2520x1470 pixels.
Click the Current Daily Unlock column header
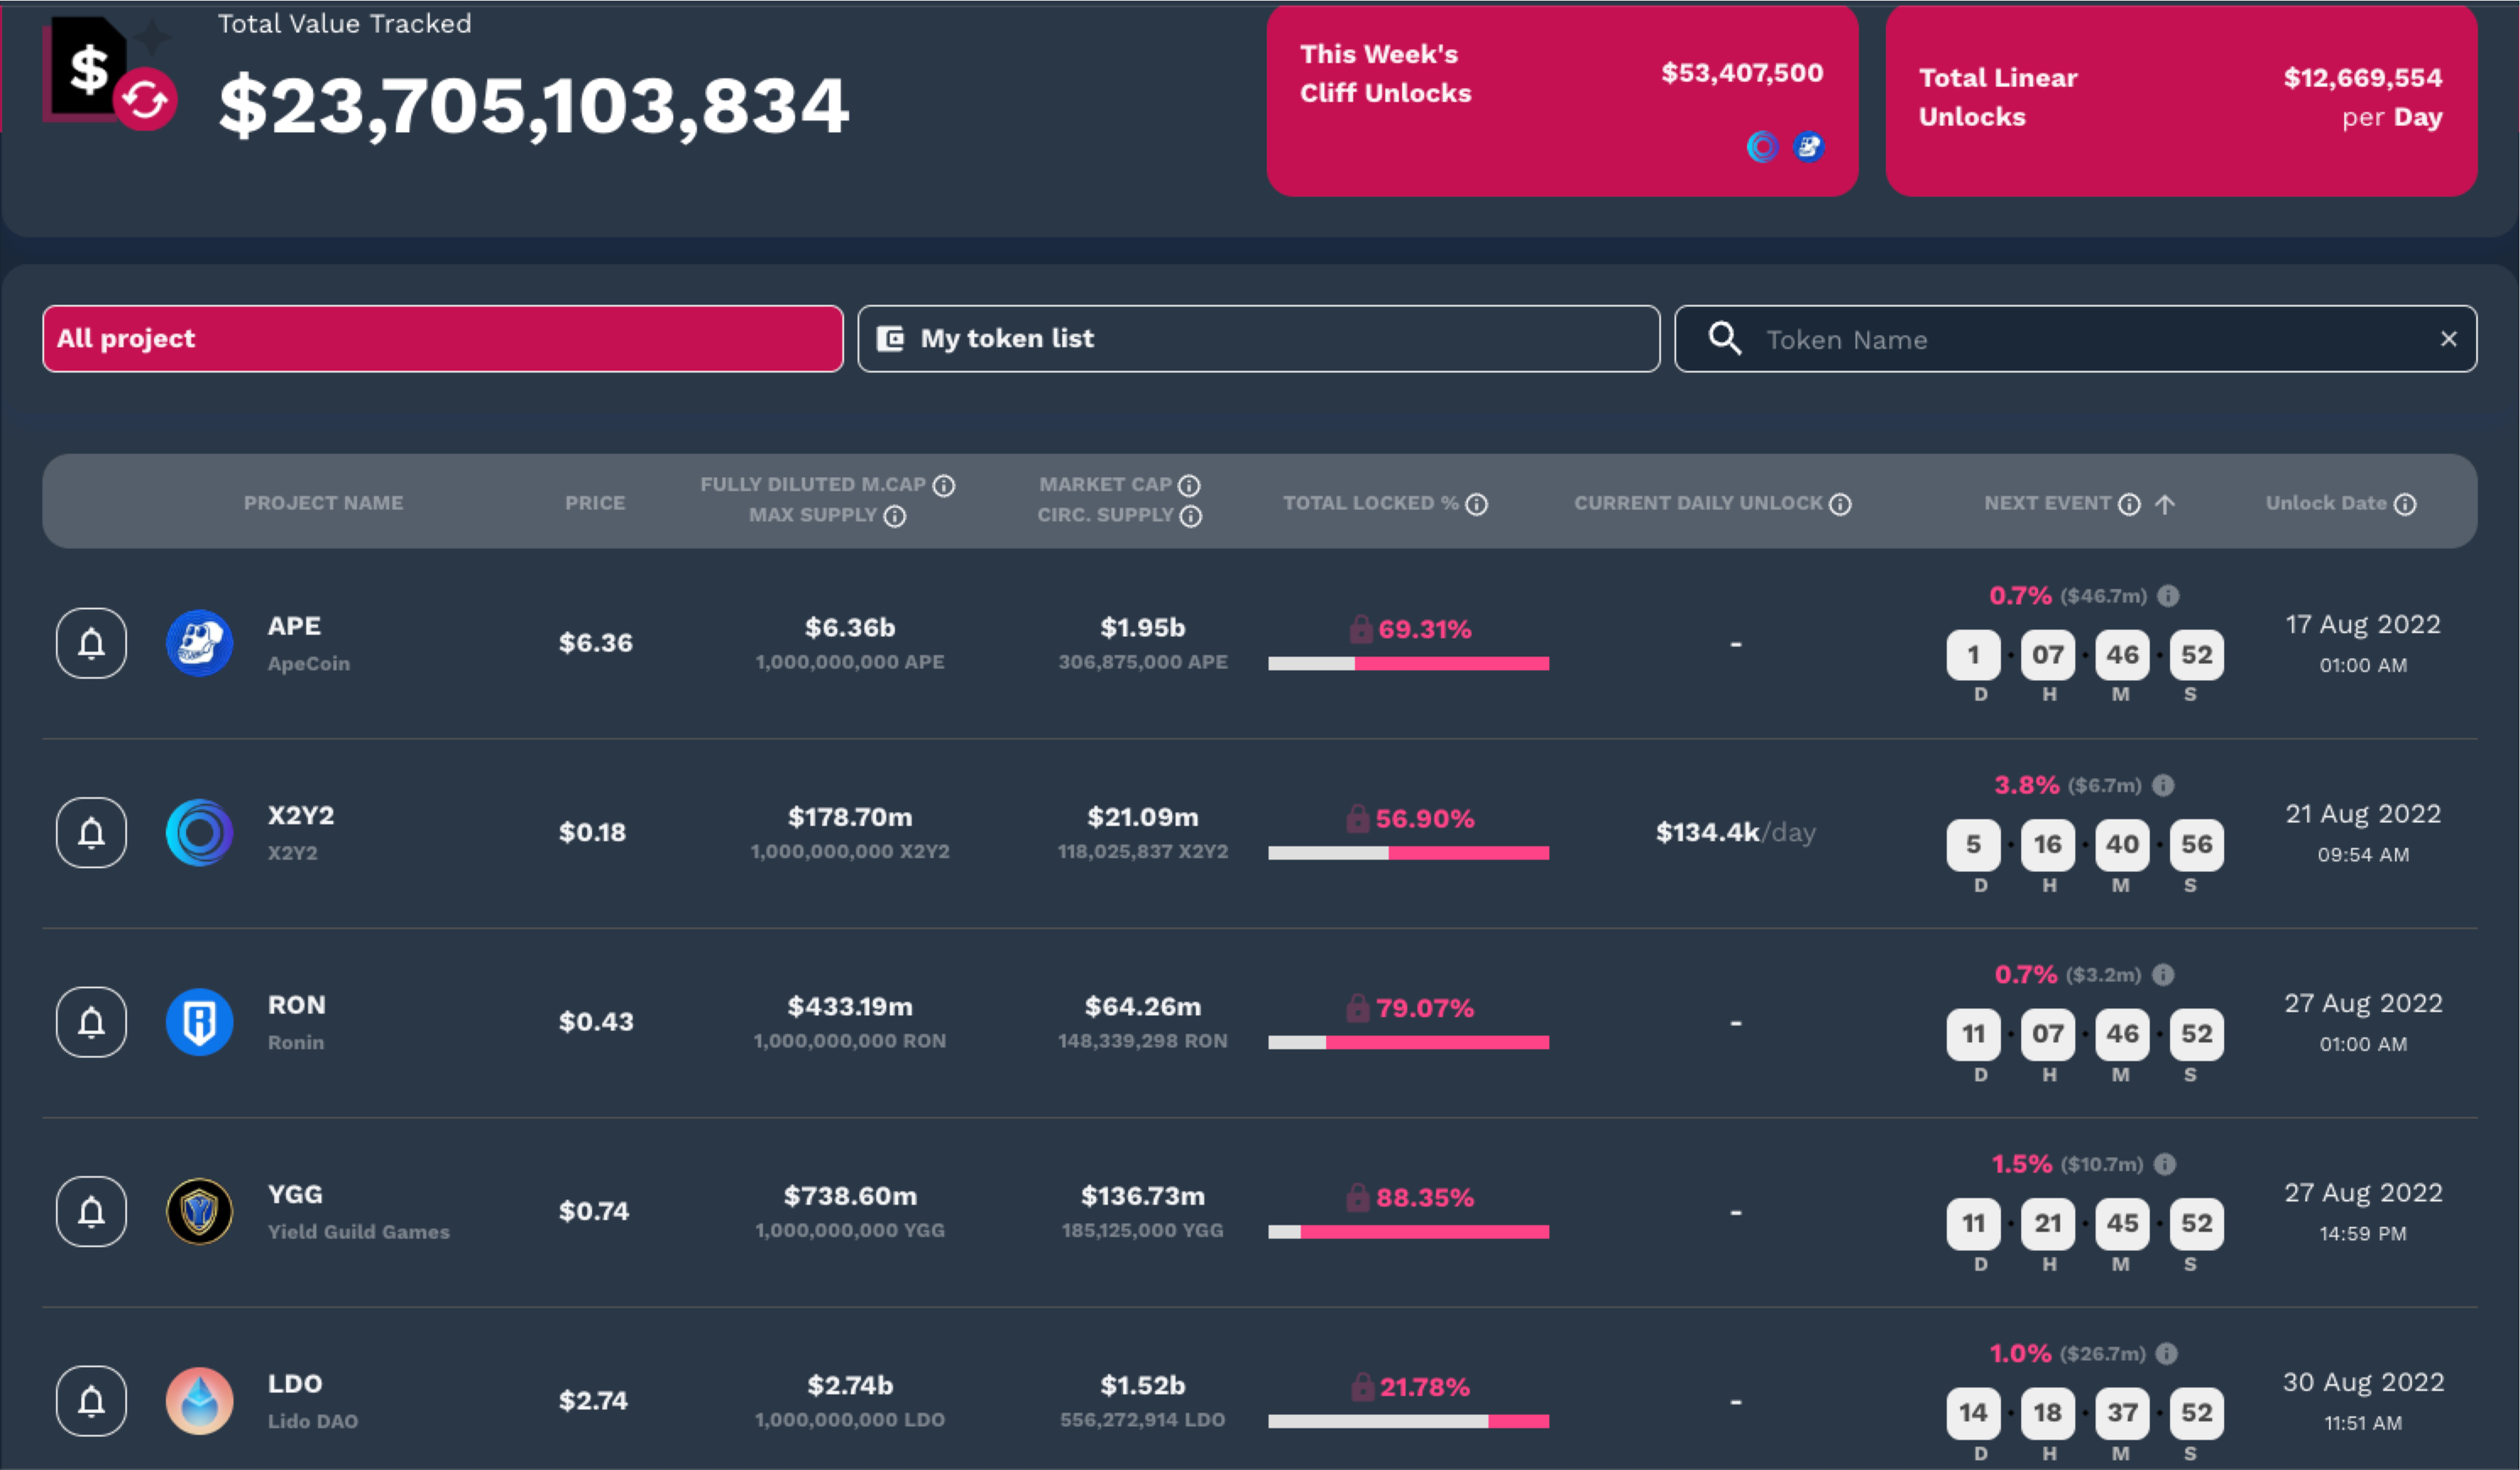coord(1698,504)
